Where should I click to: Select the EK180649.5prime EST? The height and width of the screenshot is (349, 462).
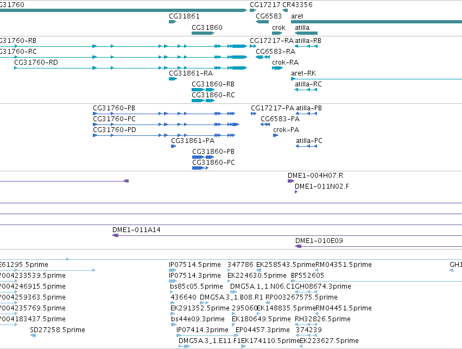tap(233, 325)
